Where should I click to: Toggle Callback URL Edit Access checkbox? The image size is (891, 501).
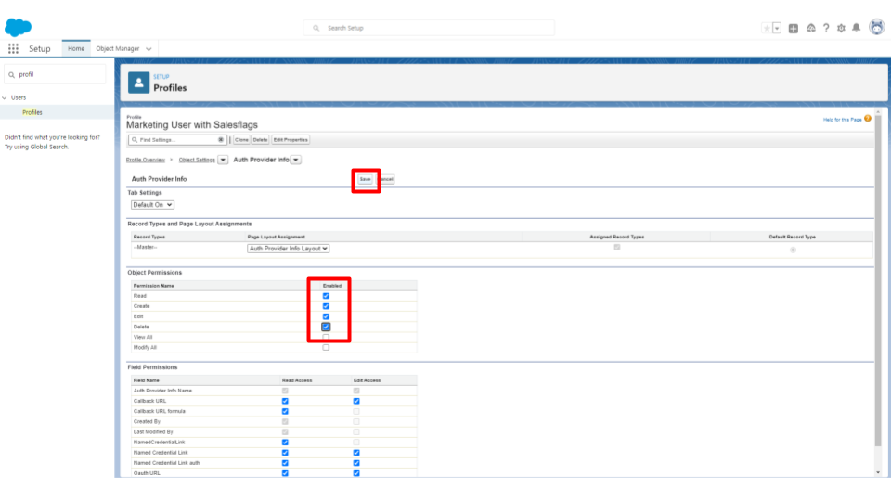(x=356, y=401)
